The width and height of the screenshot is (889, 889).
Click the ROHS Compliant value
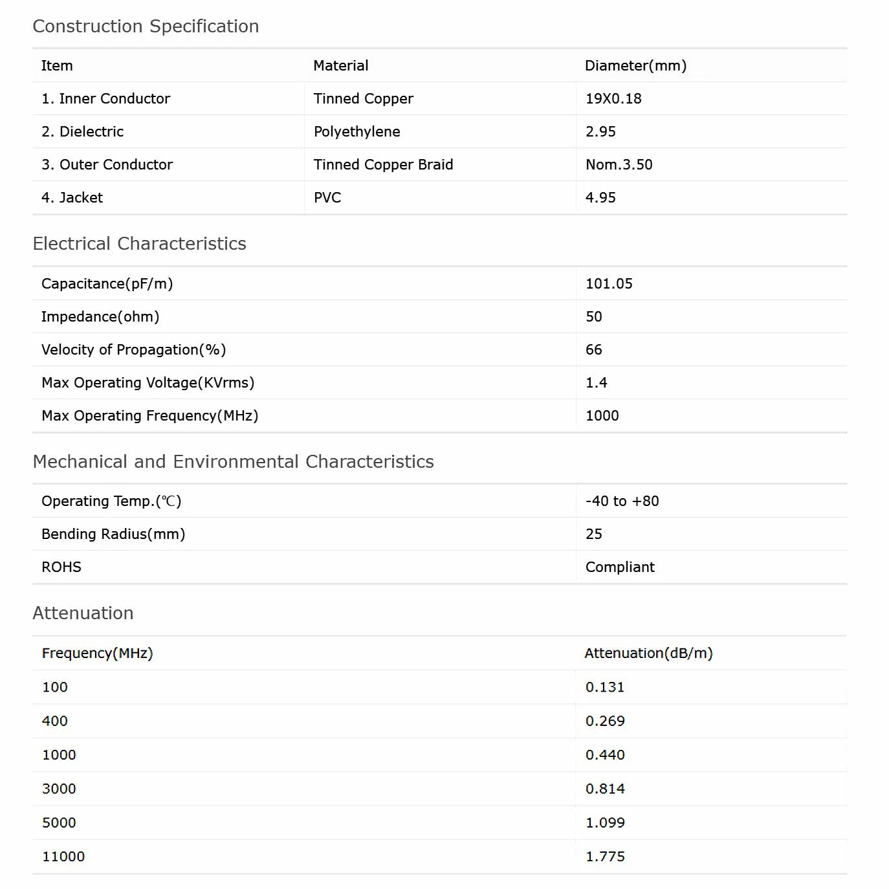pyautogui.click(x=620, y=567)
